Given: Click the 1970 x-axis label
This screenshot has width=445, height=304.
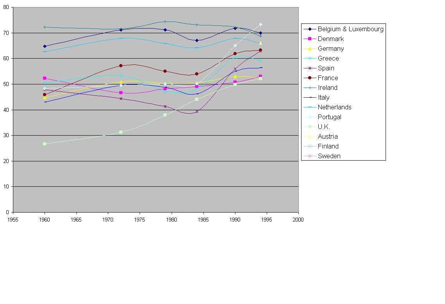Looking at the screenshot, I should [x=108, y=220].
